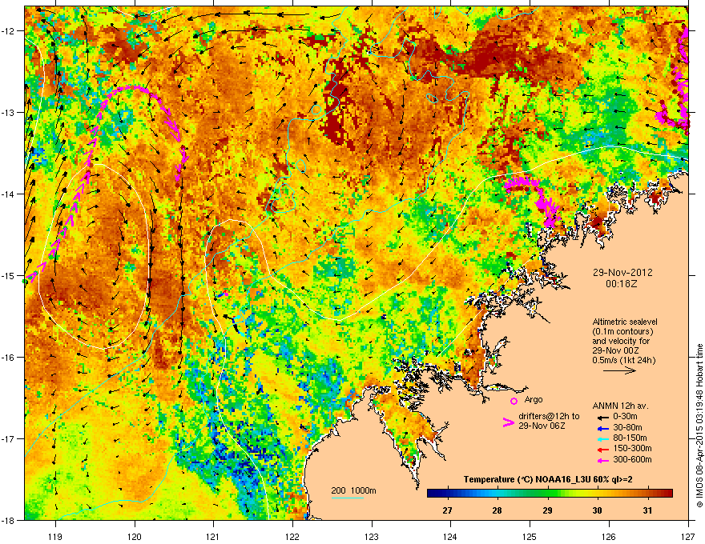Click the '-16' latitude axis label

pos(9,358)
